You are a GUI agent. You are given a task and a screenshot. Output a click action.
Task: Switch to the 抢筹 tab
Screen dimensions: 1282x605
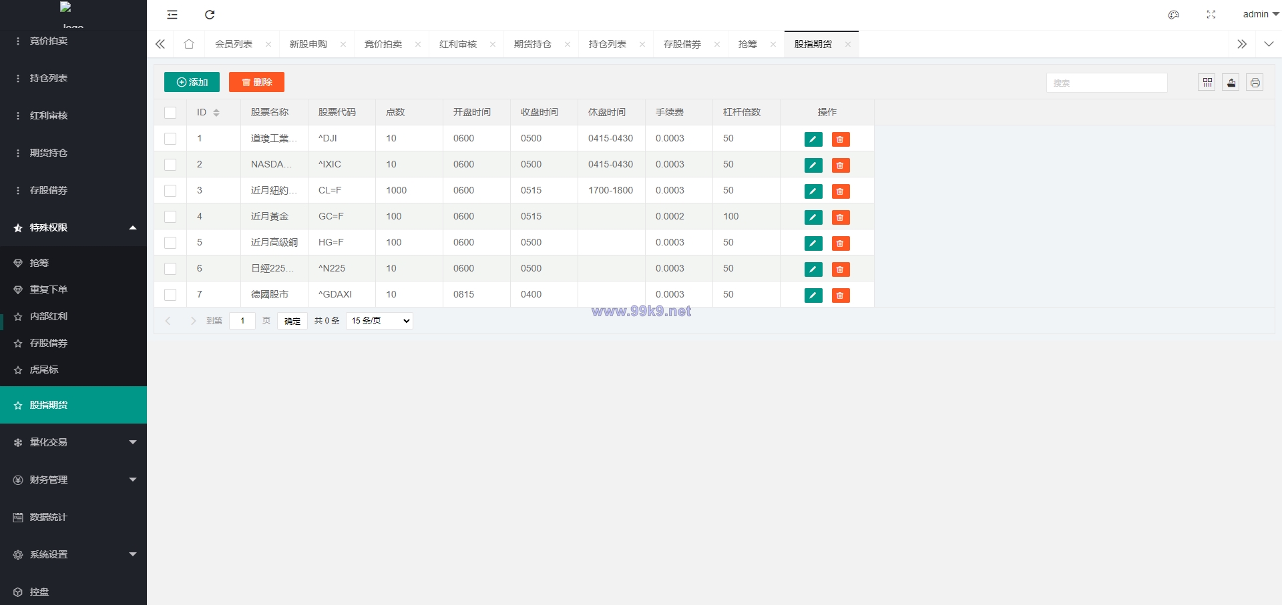[748, 44]
